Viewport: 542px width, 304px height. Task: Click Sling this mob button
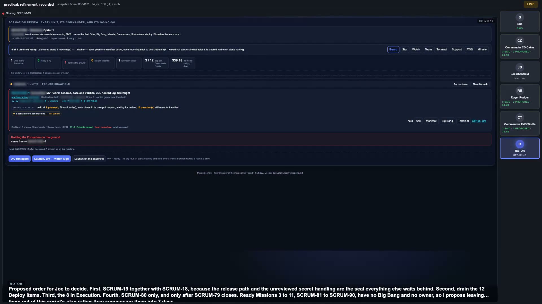[480, 84]
